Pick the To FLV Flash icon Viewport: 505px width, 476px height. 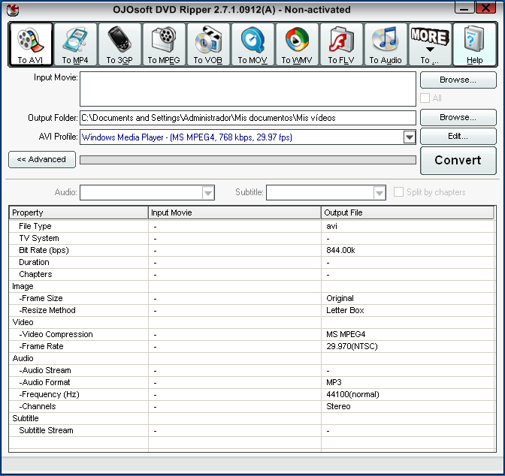point(341,44)
